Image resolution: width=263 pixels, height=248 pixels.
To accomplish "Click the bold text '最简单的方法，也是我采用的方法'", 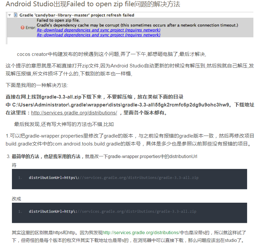I will click(46, 156).
